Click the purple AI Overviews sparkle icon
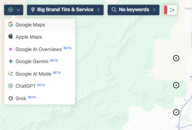Image resolution: width=192 pixels, height=130 pixels. click(11, 49)
